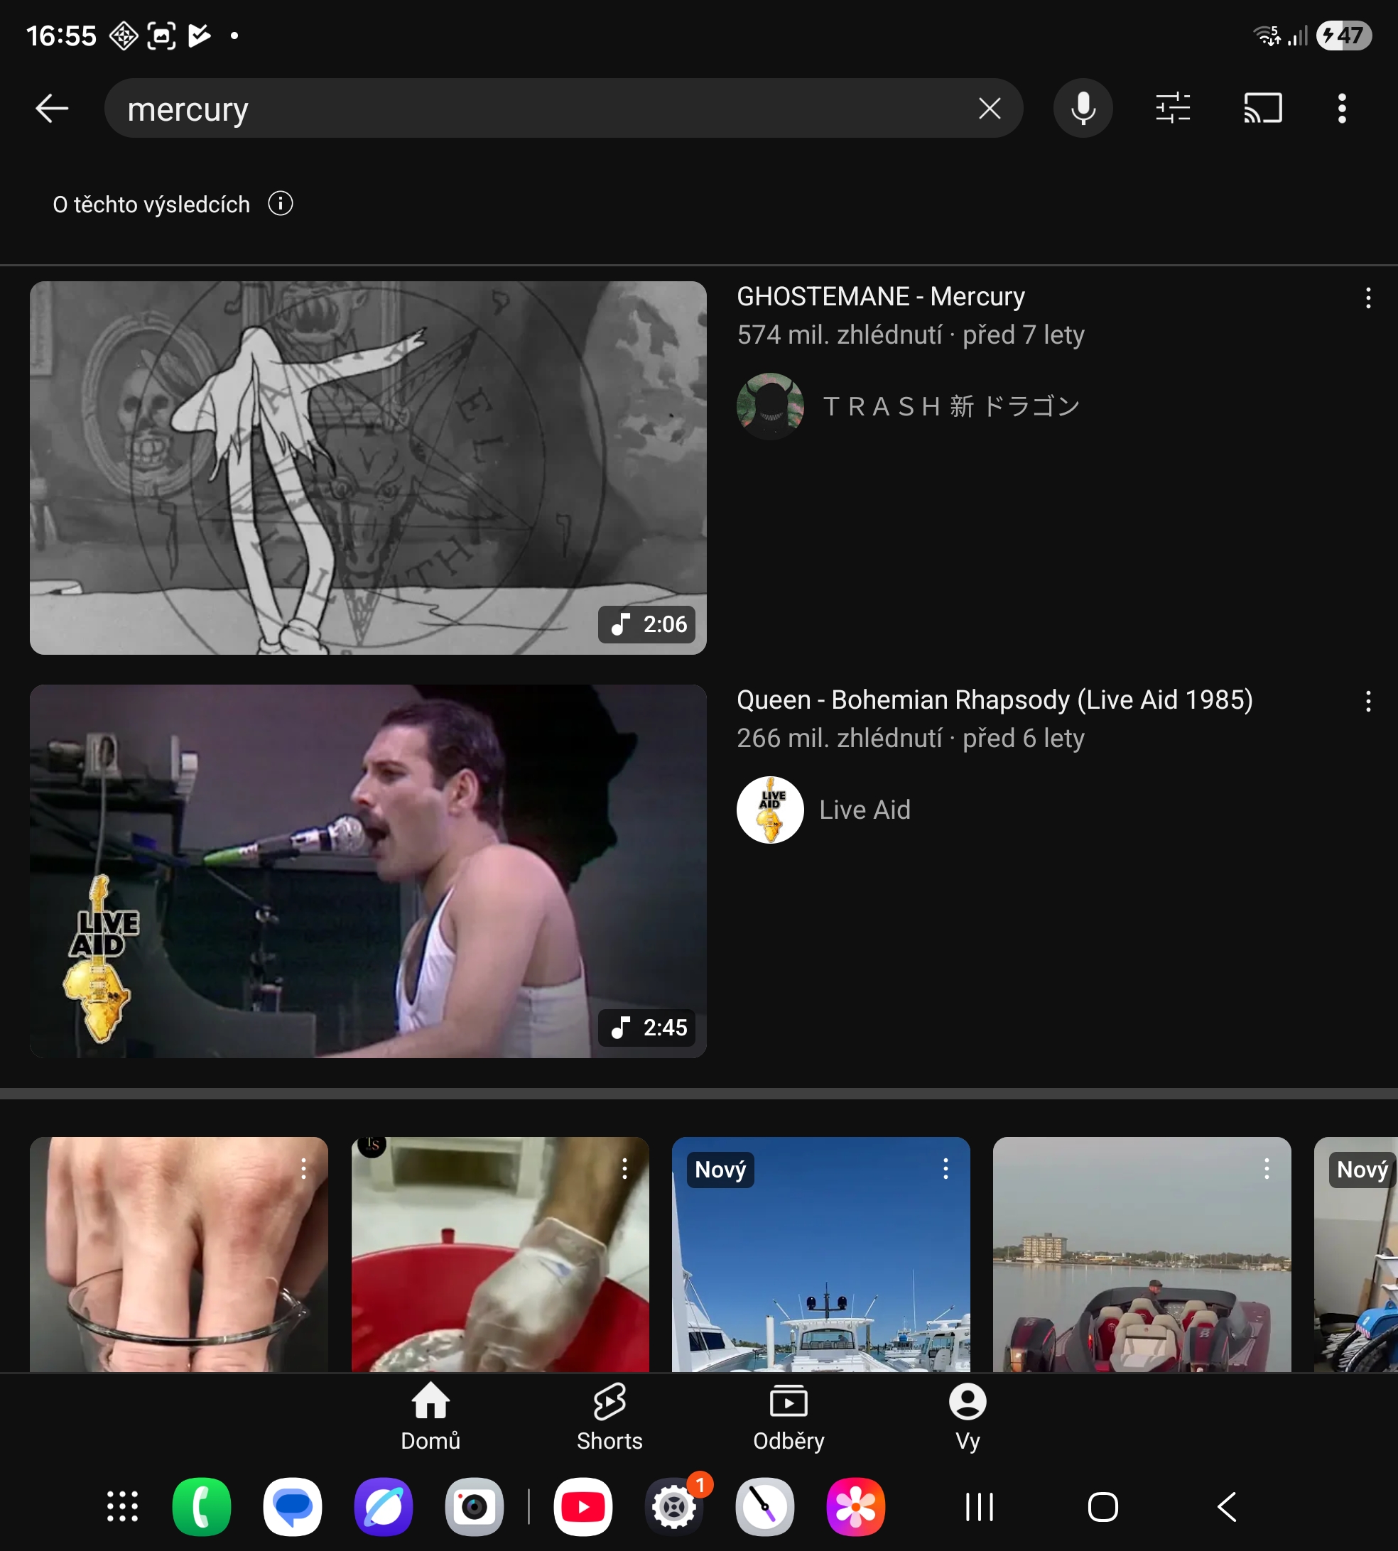Tap the 2:45 duration badge

point(646,1028)
